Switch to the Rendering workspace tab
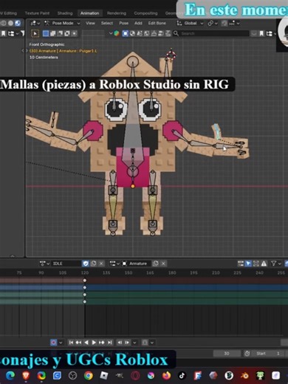 click(x=117, y=13)
